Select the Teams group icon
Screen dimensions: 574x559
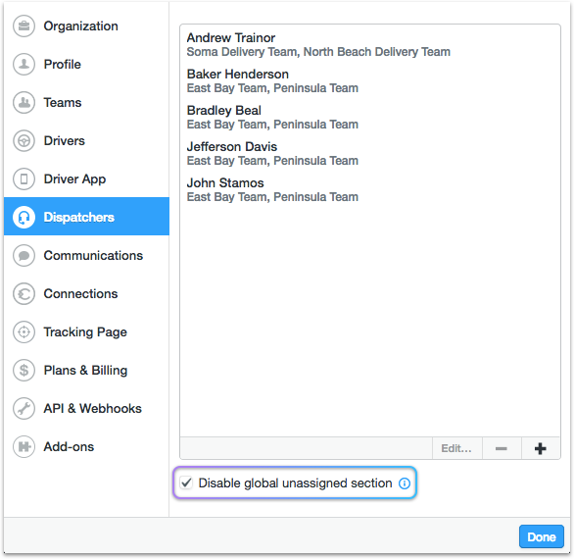[x=24, y=102]
